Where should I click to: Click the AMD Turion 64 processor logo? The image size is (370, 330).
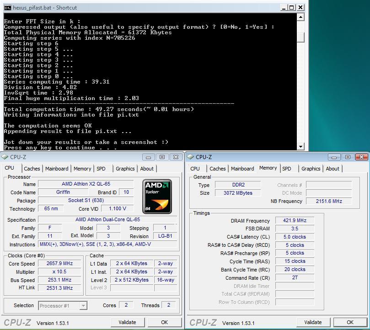[x=157, y=197]
